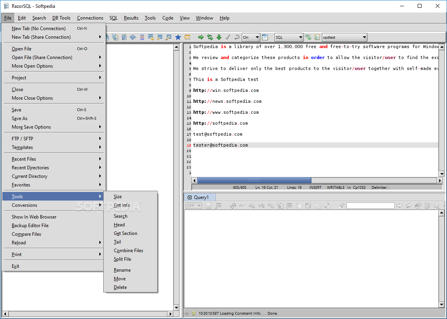Click WRITABLE in the editor status bar

click(336, 187)
